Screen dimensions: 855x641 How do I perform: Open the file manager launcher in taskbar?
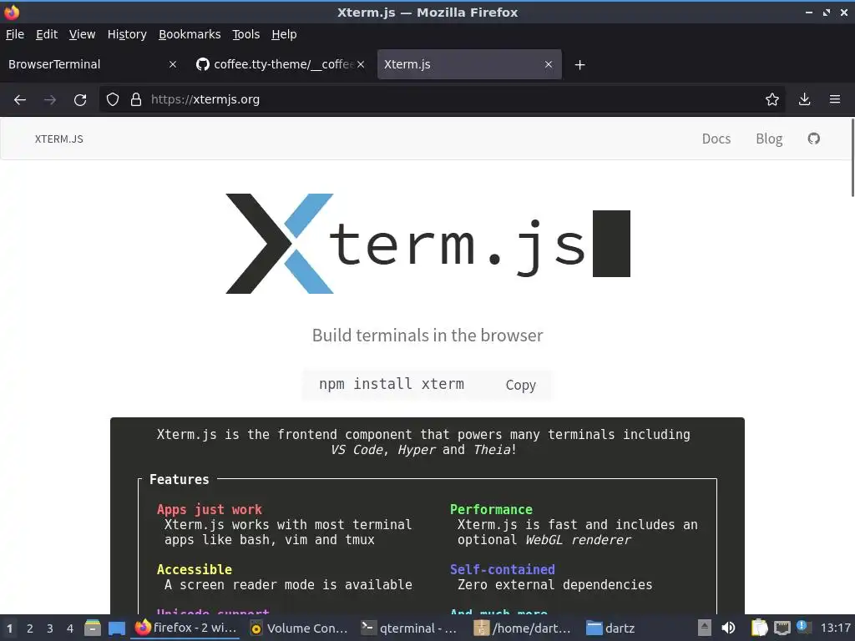pos(93,628)
